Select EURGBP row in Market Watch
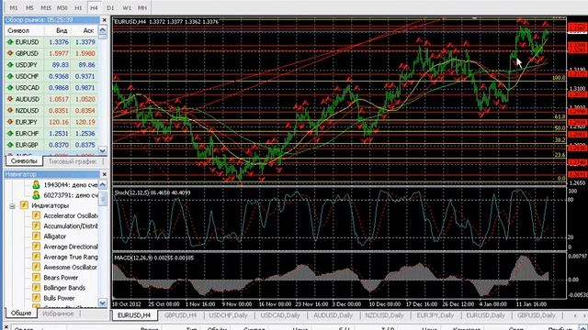The width and height of the screenshot is (588, 330). [51, 145]
